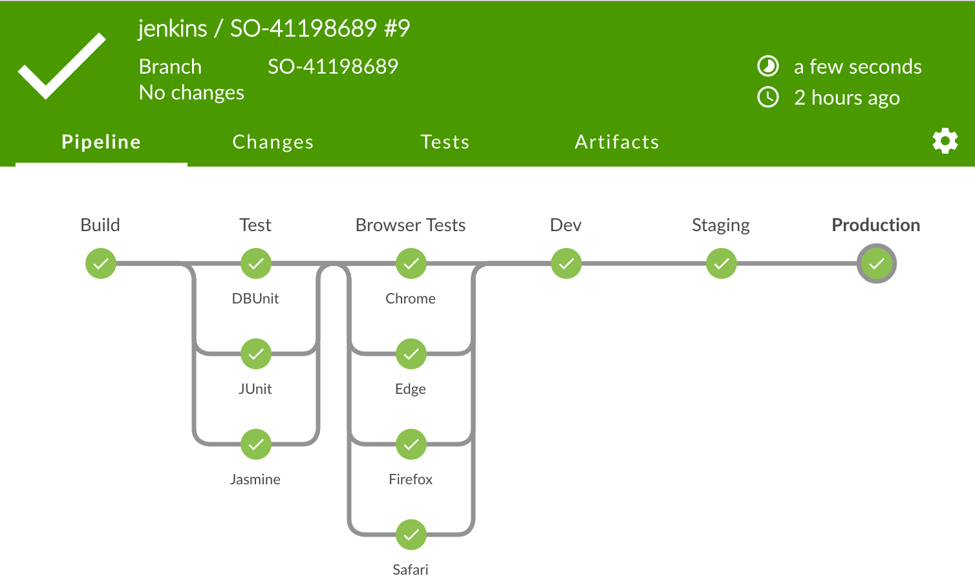This screenshot has height=585, width=975.
Task: Select the Jasmine stage node
Action: coord(256,444)
